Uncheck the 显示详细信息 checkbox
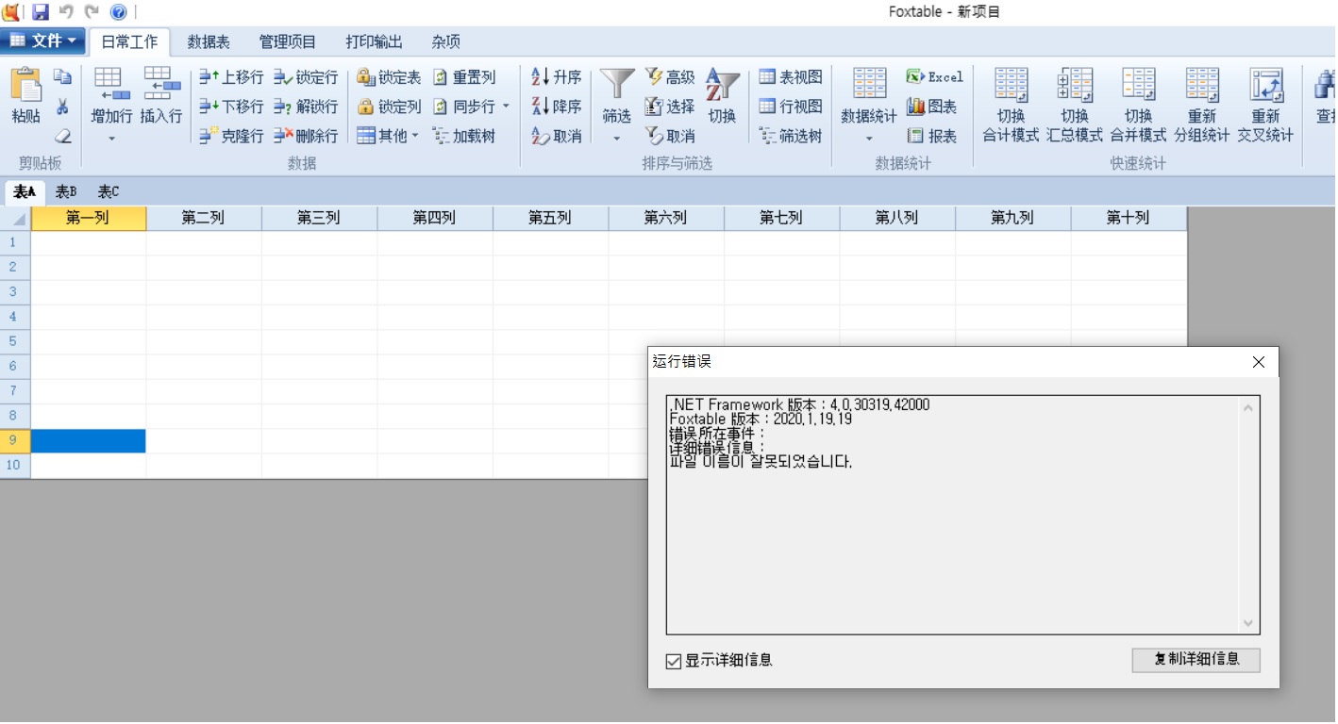 [674, 661]
